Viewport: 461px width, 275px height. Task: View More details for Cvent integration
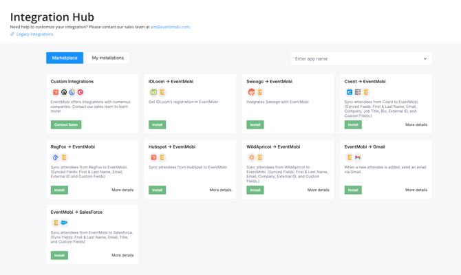pos(416,124)
